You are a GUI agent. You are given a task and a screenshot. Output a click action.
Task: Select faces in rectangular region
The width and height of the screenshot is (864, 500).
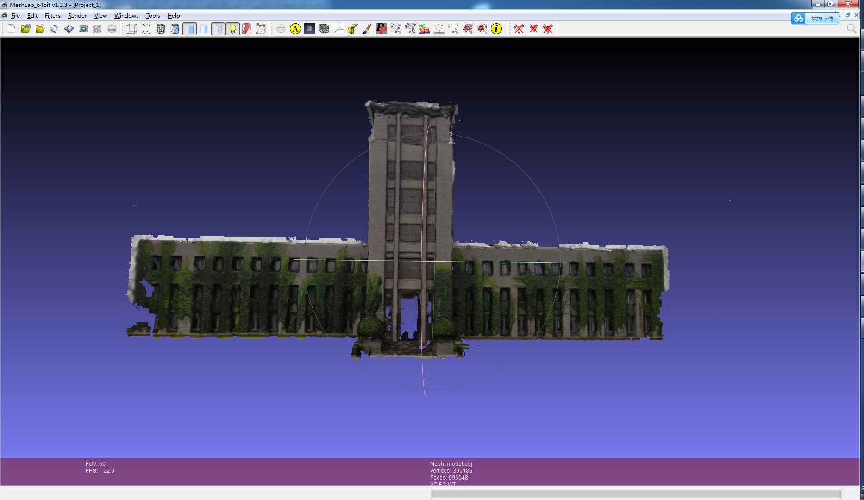click(468, 29)
